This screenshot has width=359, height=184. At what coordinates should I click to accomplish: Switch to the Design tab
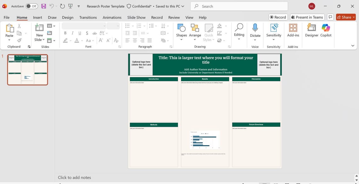pyautogui.click(x=68, y=17)
